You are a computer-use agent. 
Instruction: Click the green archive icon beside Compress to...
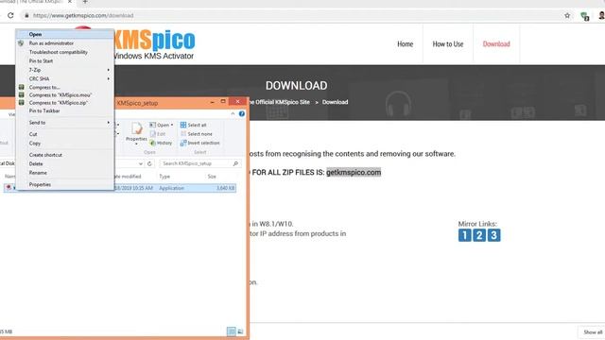tap(22, 87)
